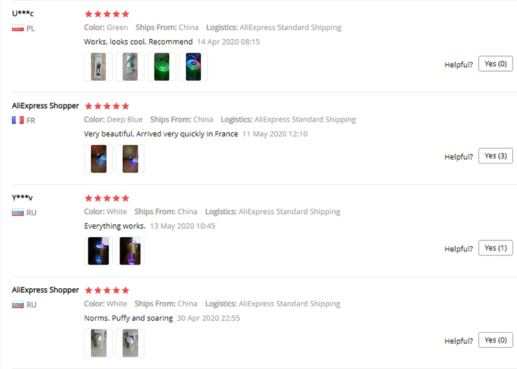
Task: Open second photo in Deep Blue review
Action: (x=130, y=158)
